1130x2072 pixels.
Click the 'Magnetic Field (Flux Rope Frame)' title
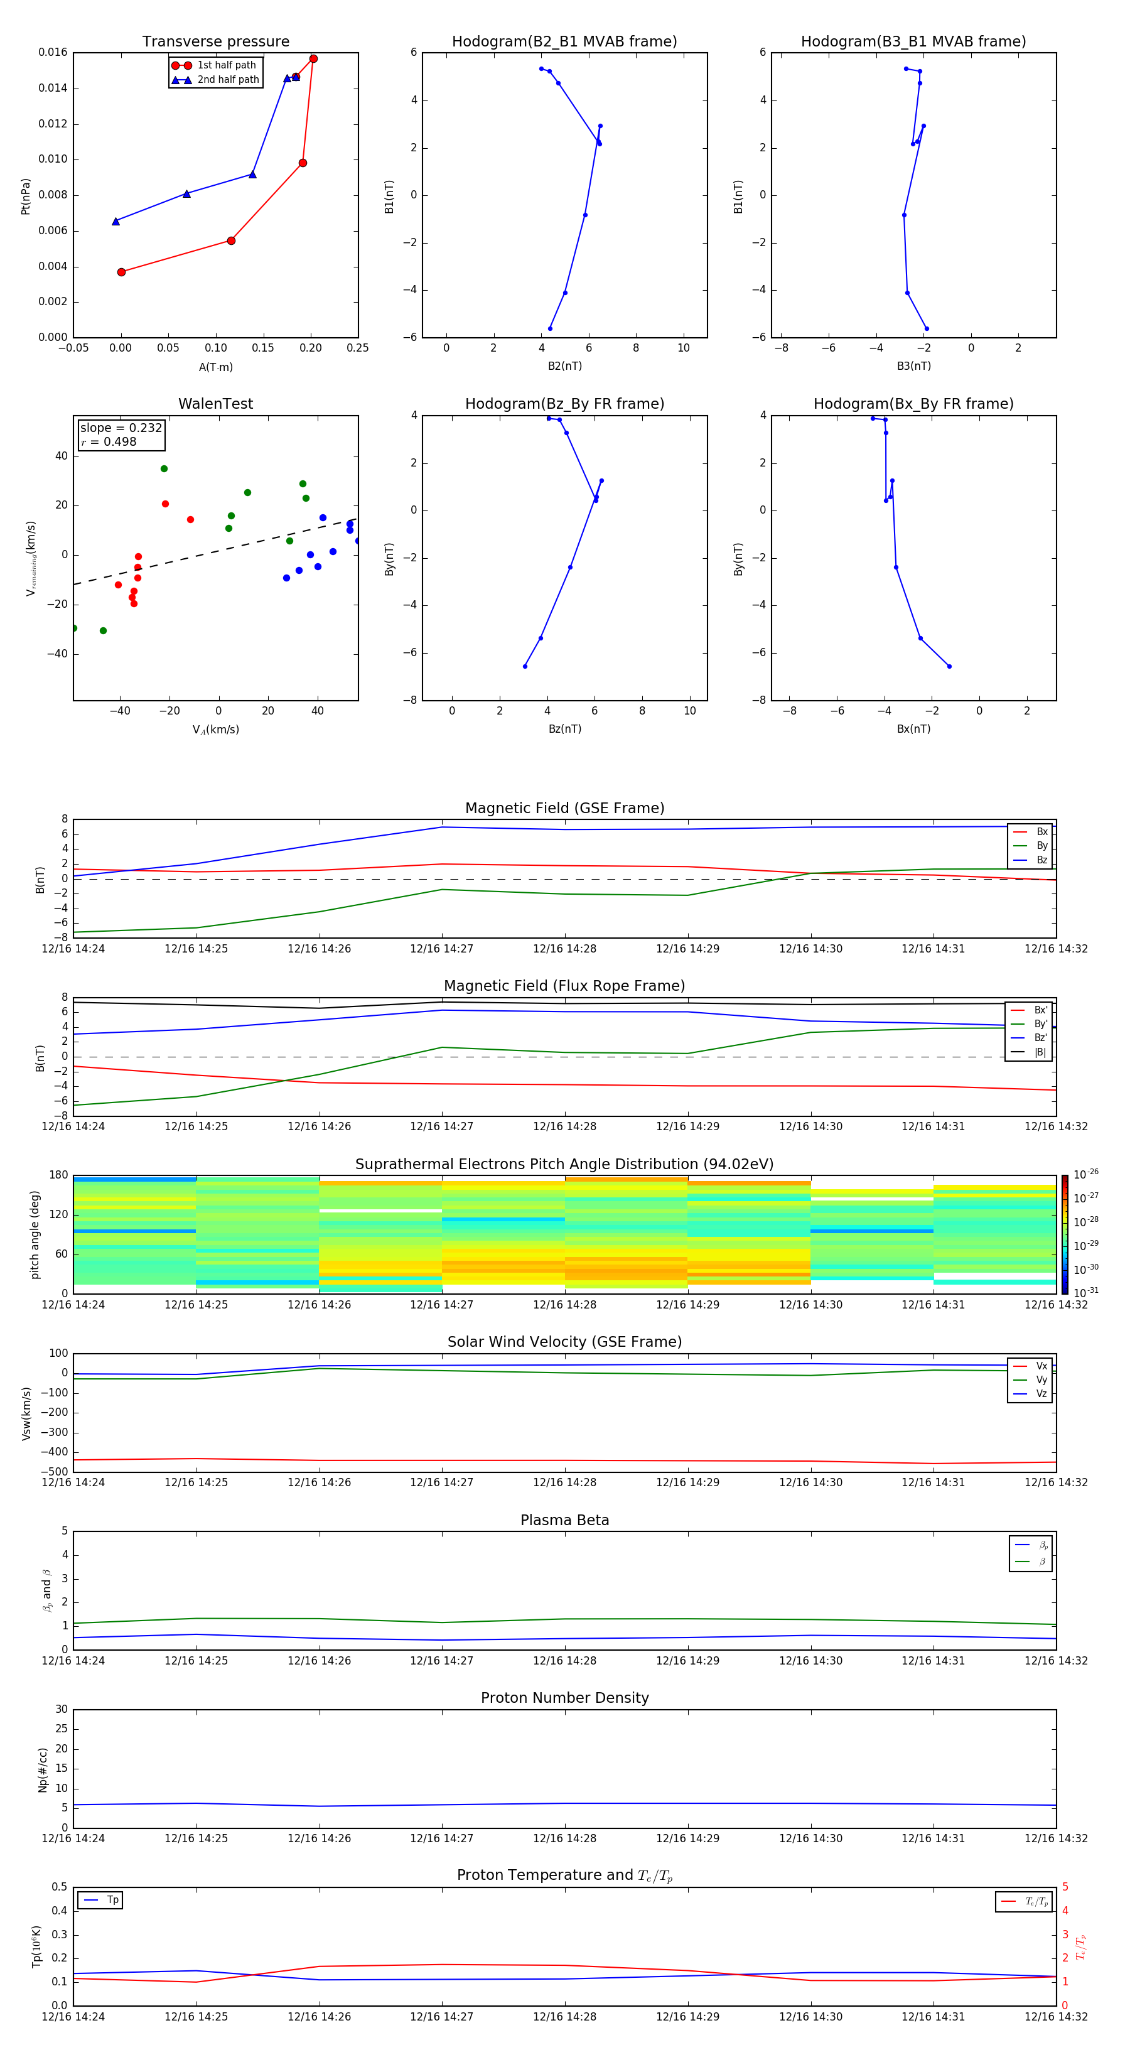[564, 986]
